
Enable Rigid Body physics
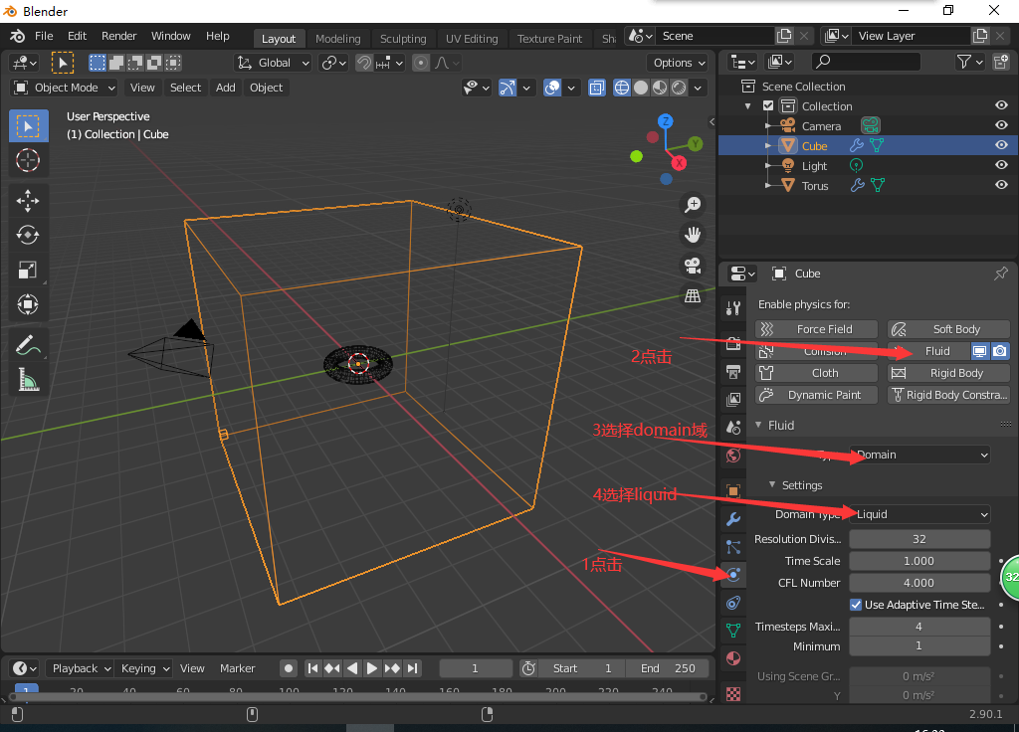coord(948,372)
